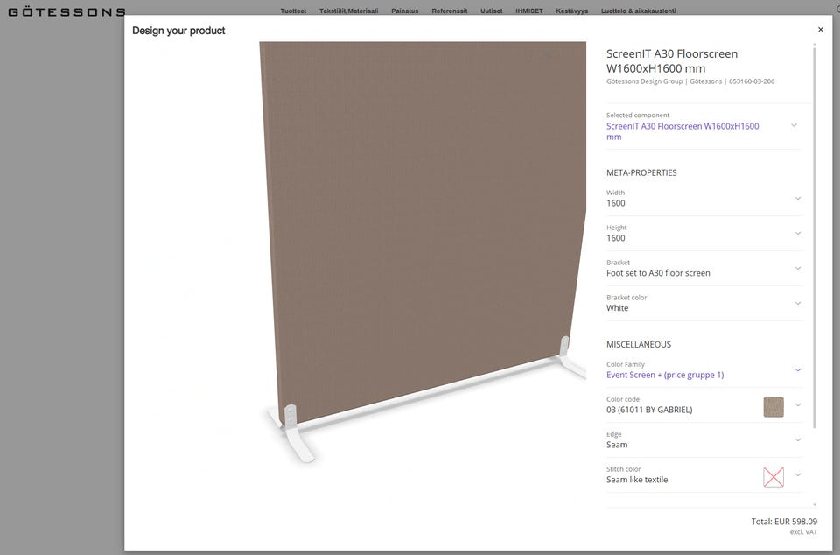
Task: Click the Total EUR 598.09 price text
Action: pyautogui.click(x=784, y=521)
